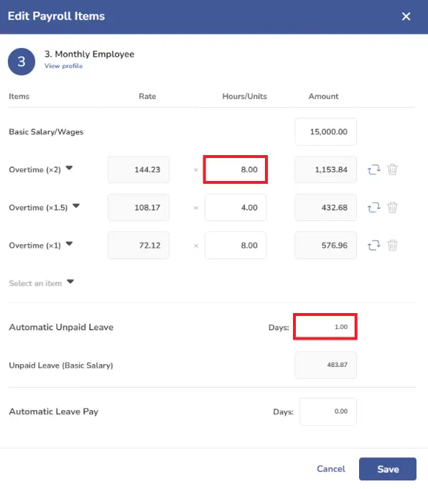The height and width of the screenshot is (489, 428).
Task: Open the Overtime (×1.5) item dropdown
Action: [76, 206]
